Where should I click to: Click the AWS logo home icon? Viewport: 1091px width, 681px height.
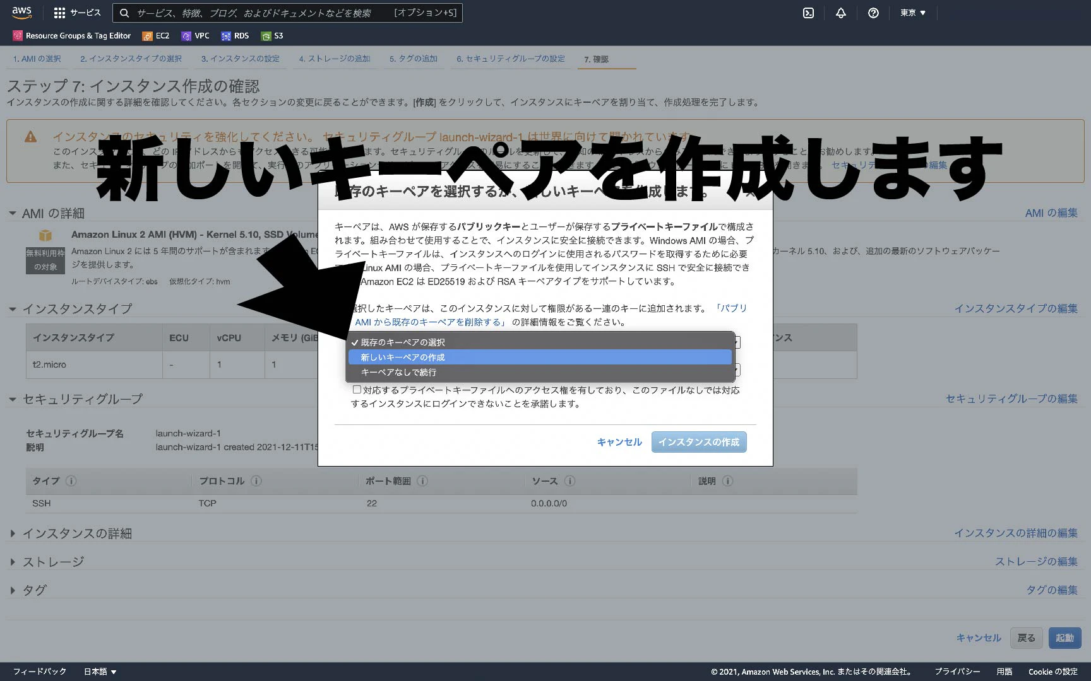[21, 13]
